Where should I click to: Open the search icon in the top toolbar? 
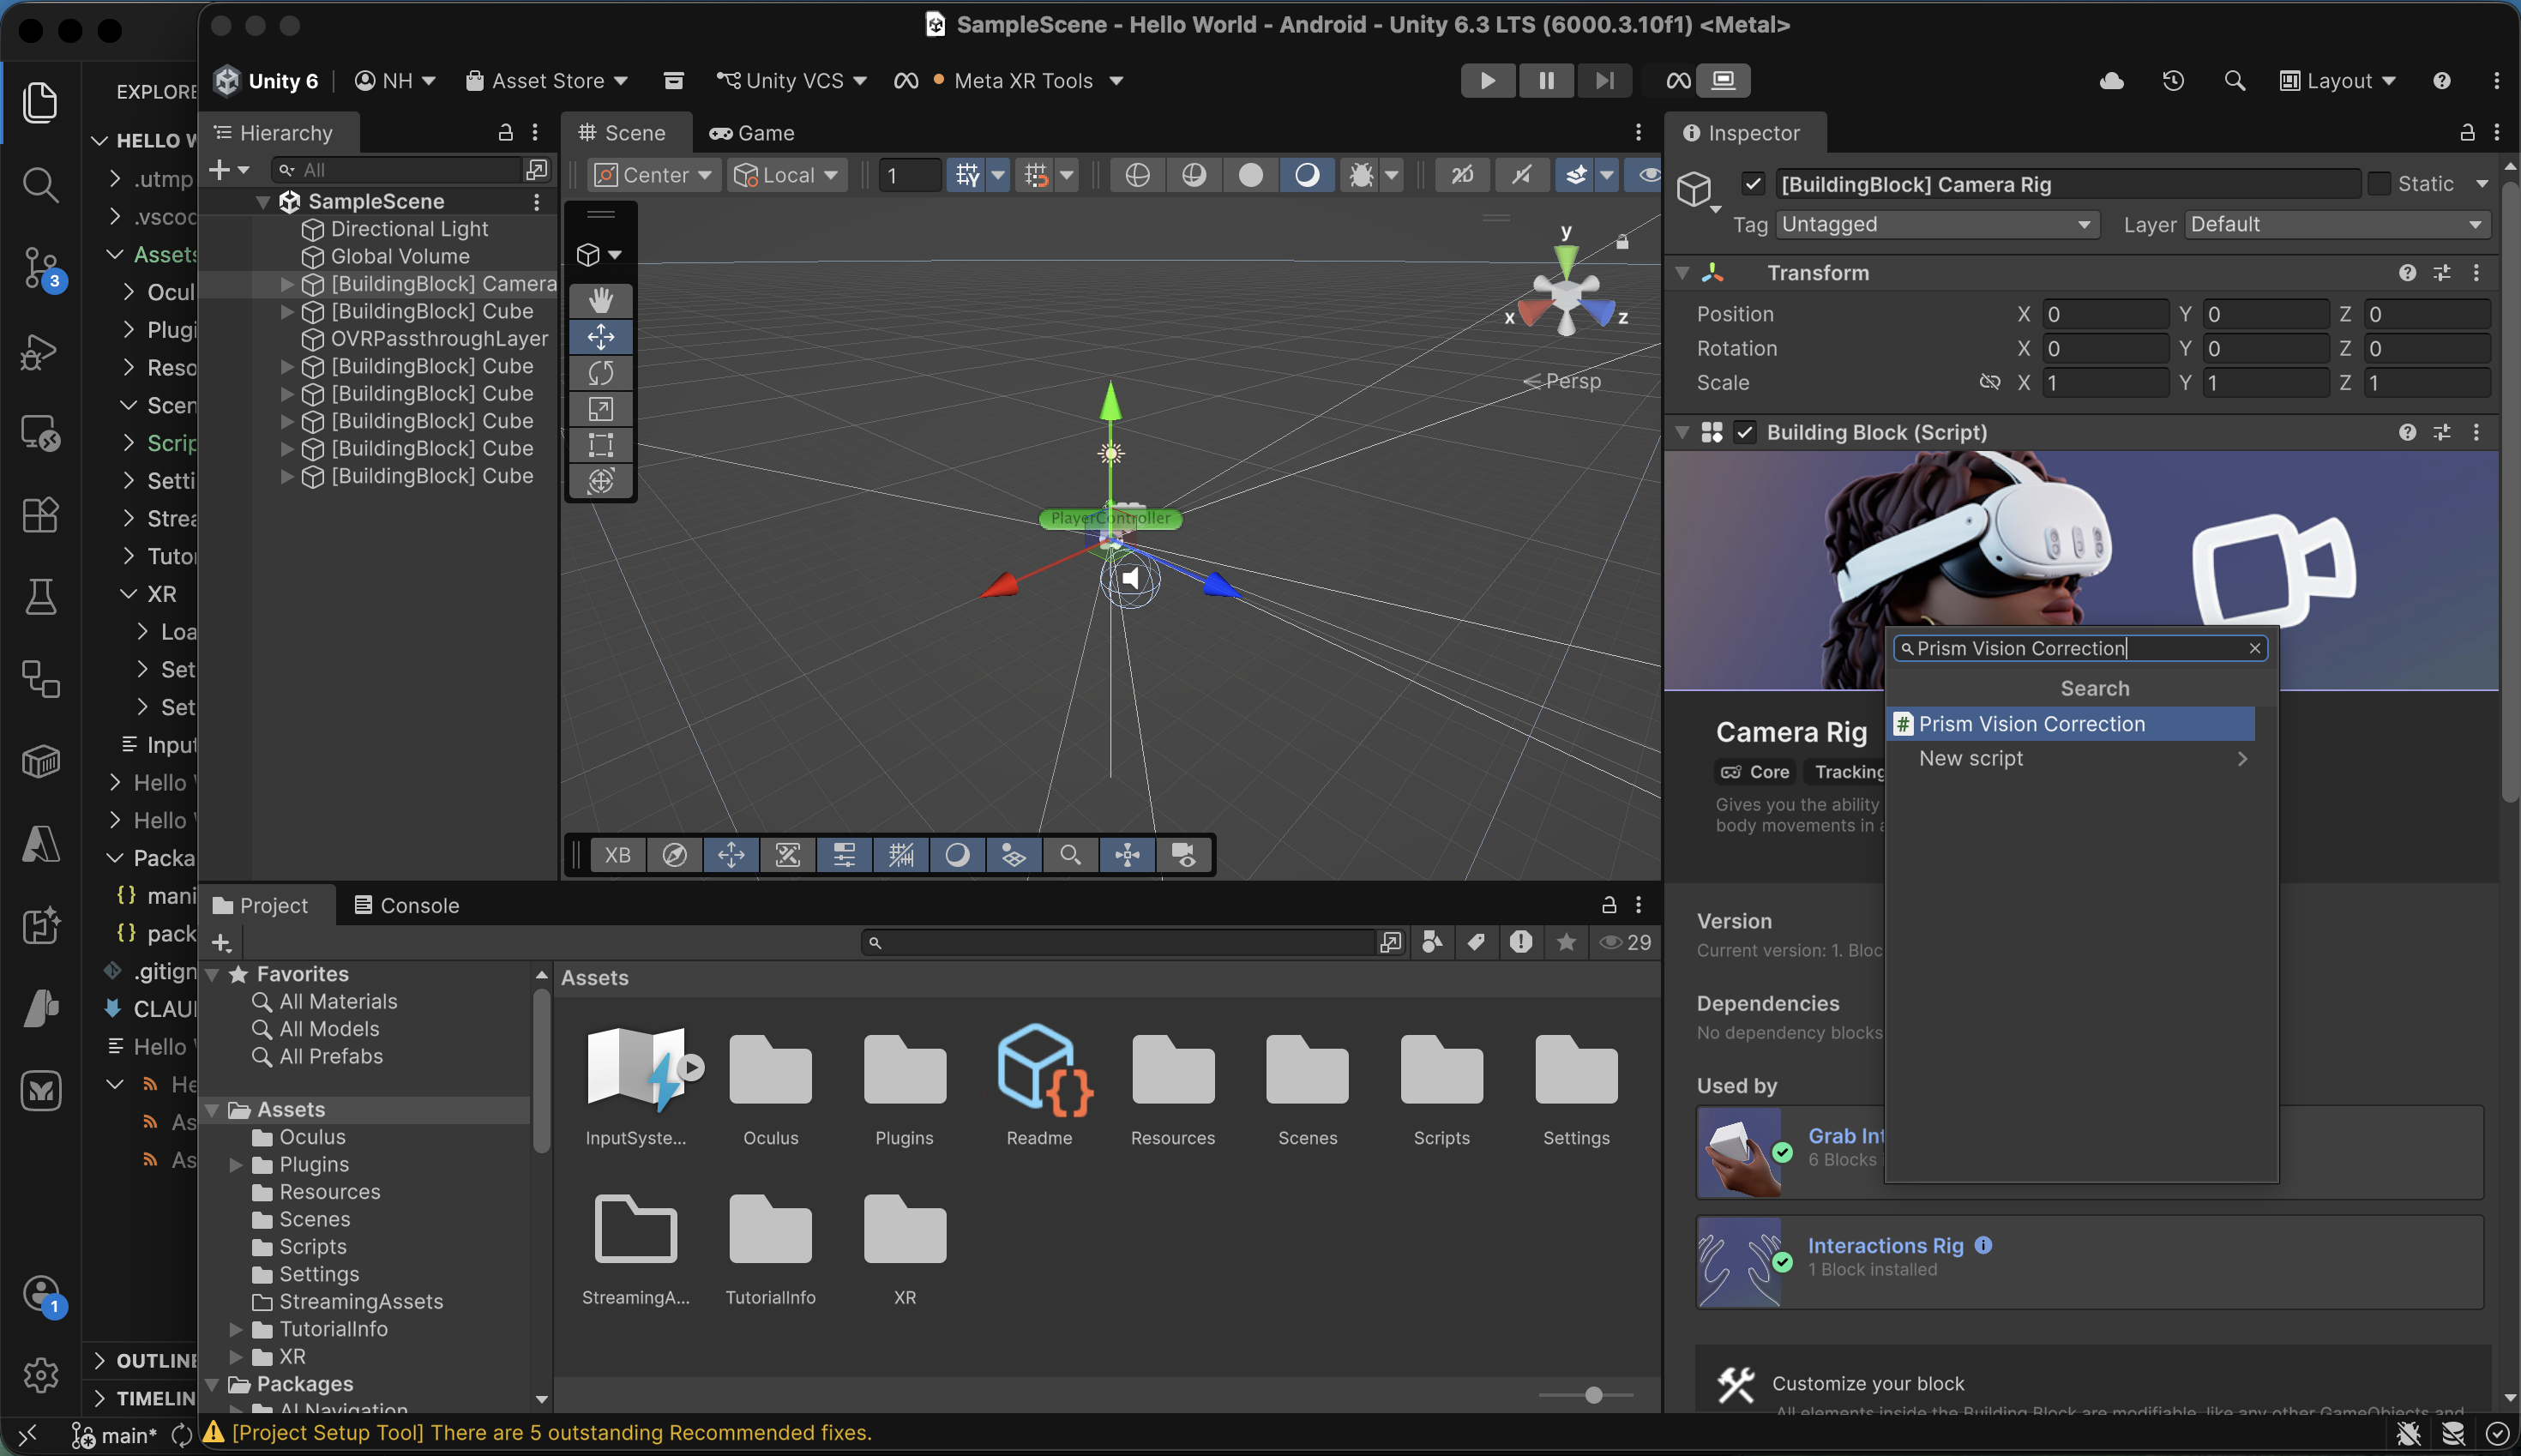click(x=2235, y=80)
